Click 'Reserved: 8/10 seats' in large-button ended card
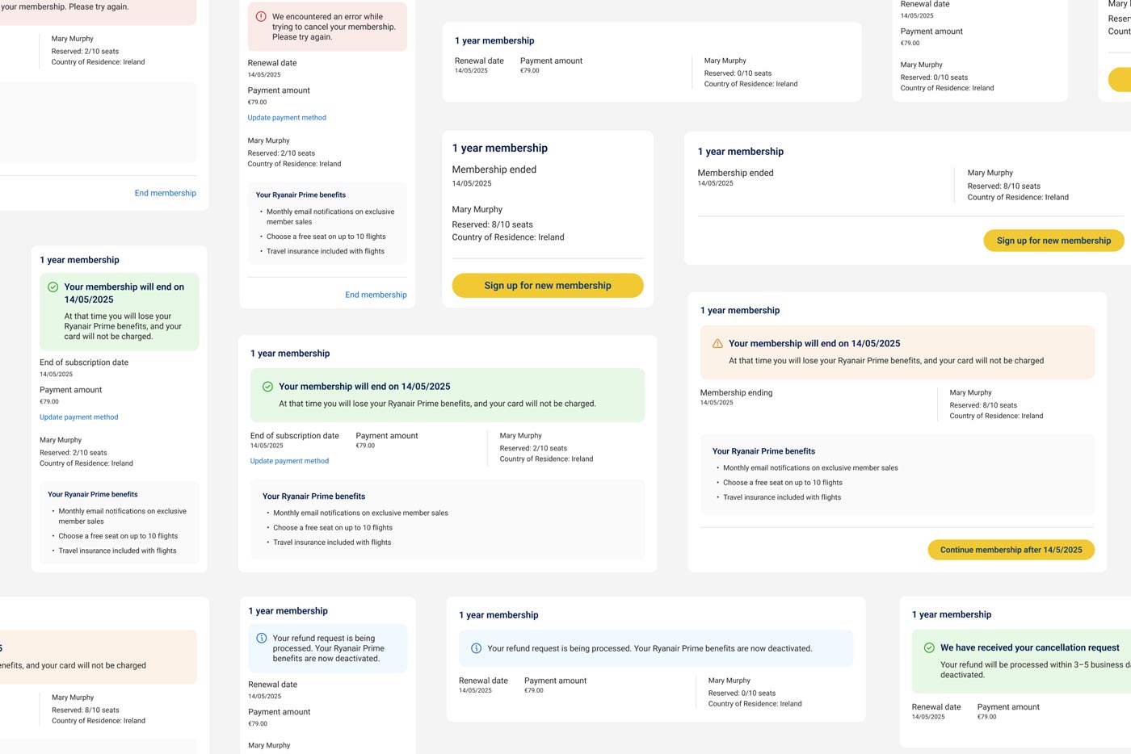Image resolution: width=1131 pixels, height=754 pixels. point(492,224)
